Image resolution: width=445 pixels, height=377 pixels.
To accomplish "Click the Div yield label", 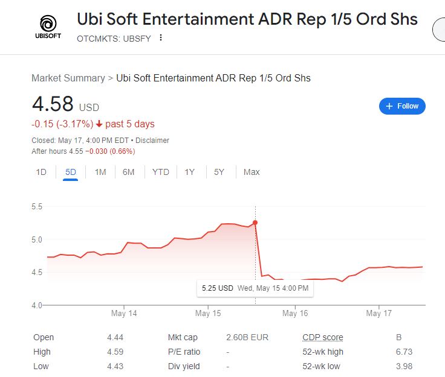I will pyautogui.click(x=184, y=366).
